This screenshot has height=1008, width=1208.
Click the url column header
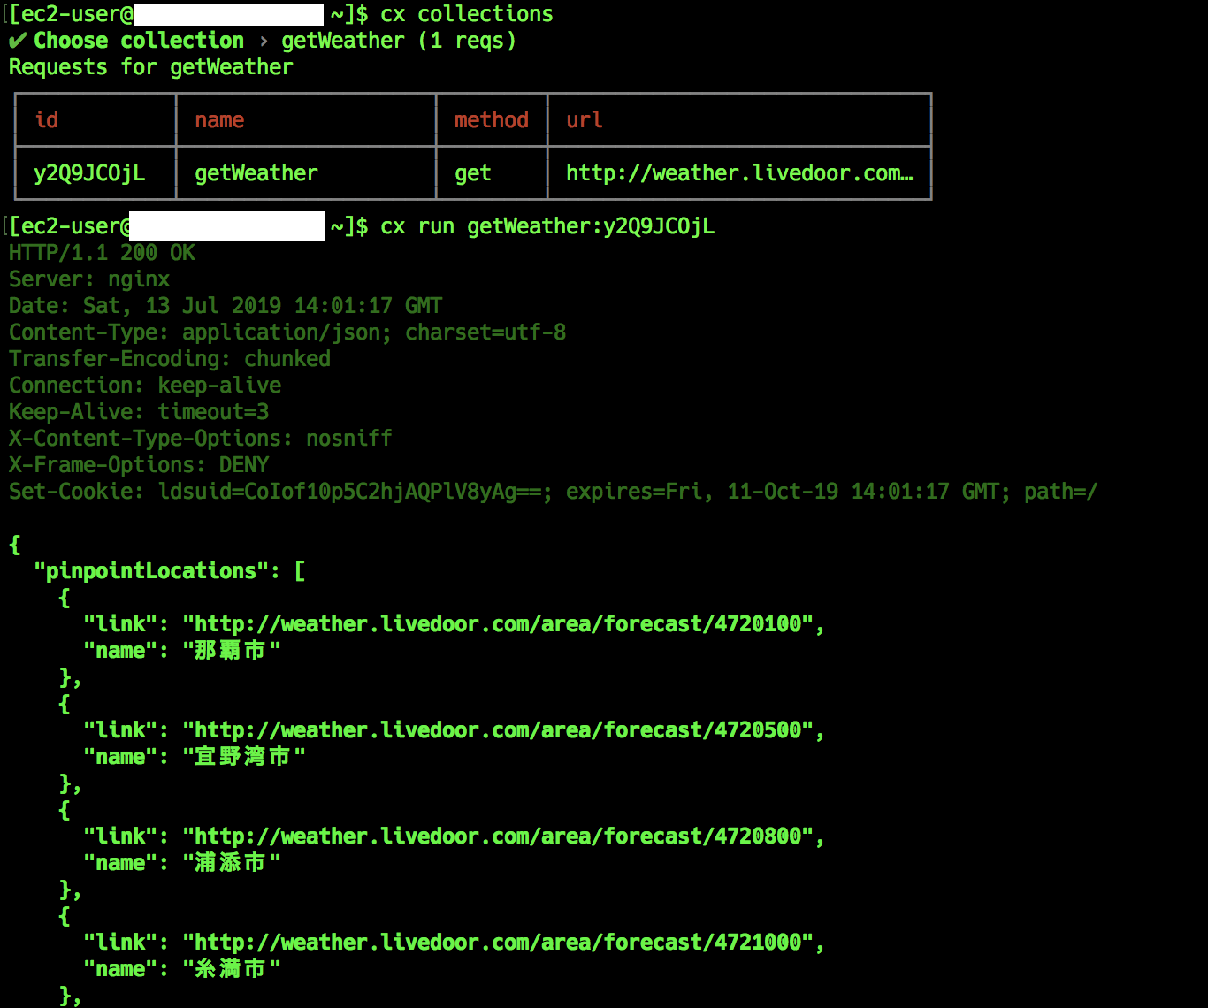(x=584, y=120)
